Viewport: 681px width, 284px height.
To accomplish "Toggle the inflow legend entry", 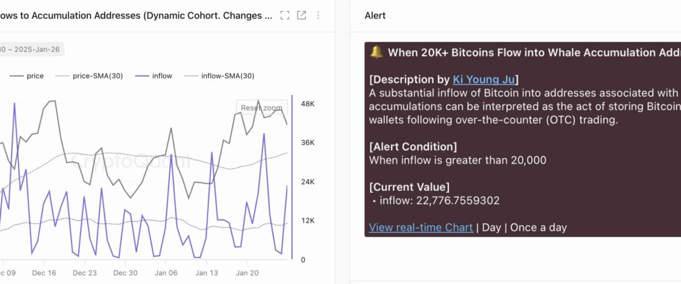I will tap(154, 76).
